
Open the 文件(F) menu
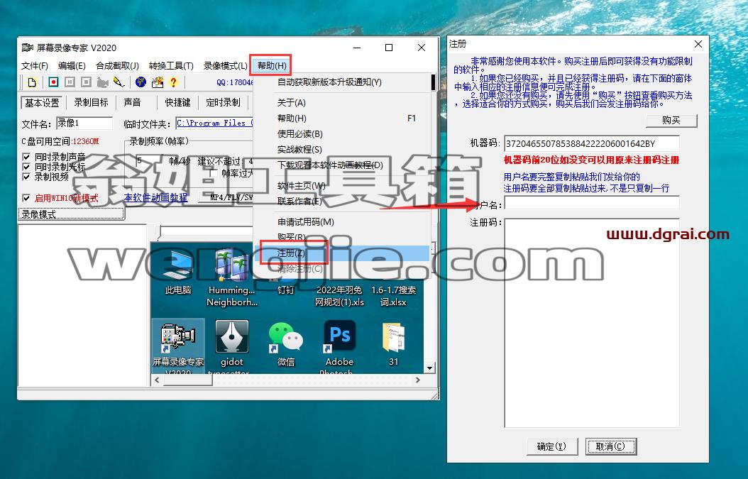tap(34, 65)
